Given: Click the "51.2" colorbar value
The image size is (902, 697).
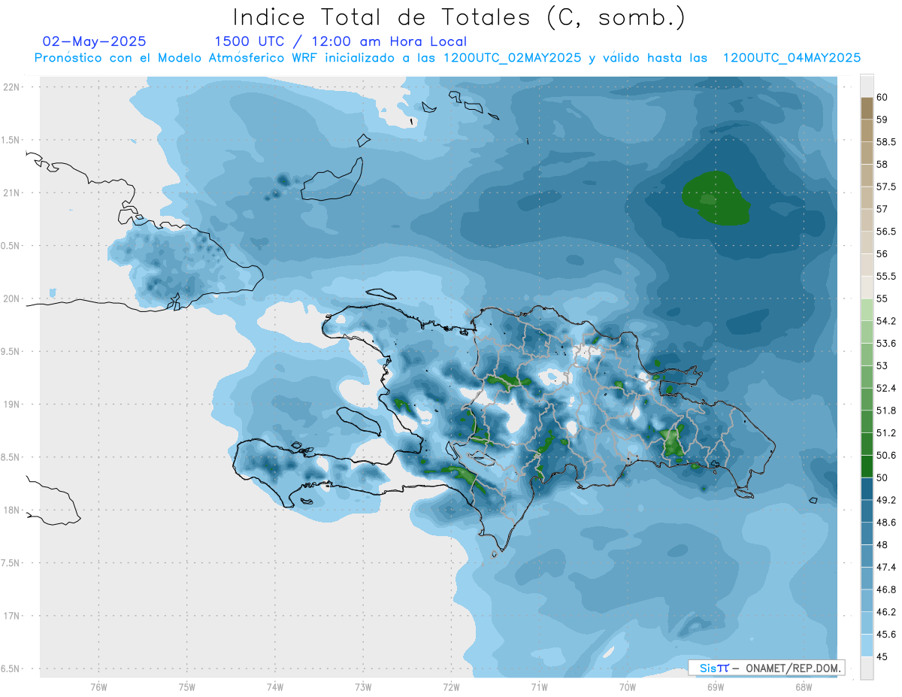Looking at the screenshot, I should tap(886, 433).
